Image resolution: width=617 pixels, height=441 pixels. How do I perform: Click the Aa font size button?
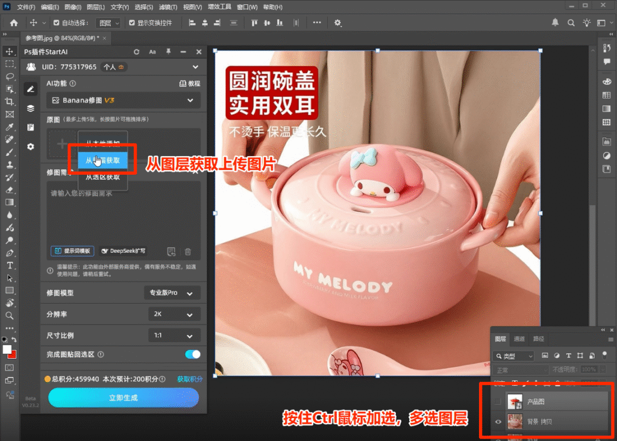[x=152, y=52]
